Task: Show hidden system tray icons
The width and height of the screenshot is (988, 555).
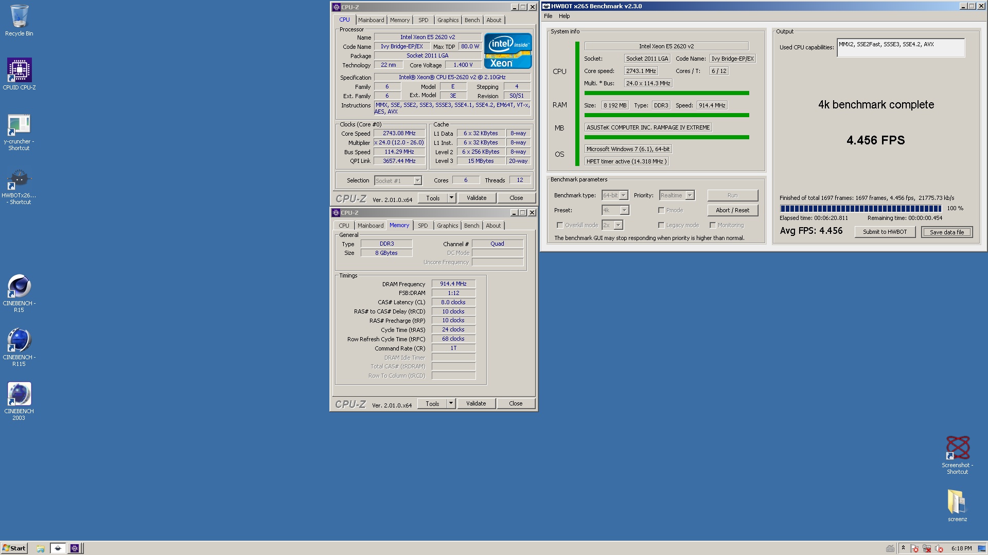Action: [x=903, y=548]
